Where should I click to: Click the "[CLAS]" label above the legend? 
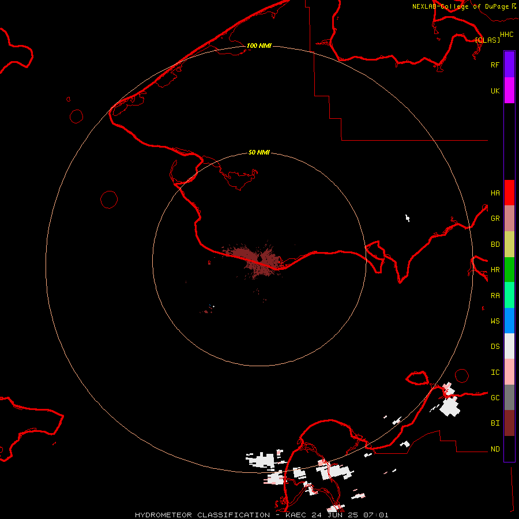(487, 40)
